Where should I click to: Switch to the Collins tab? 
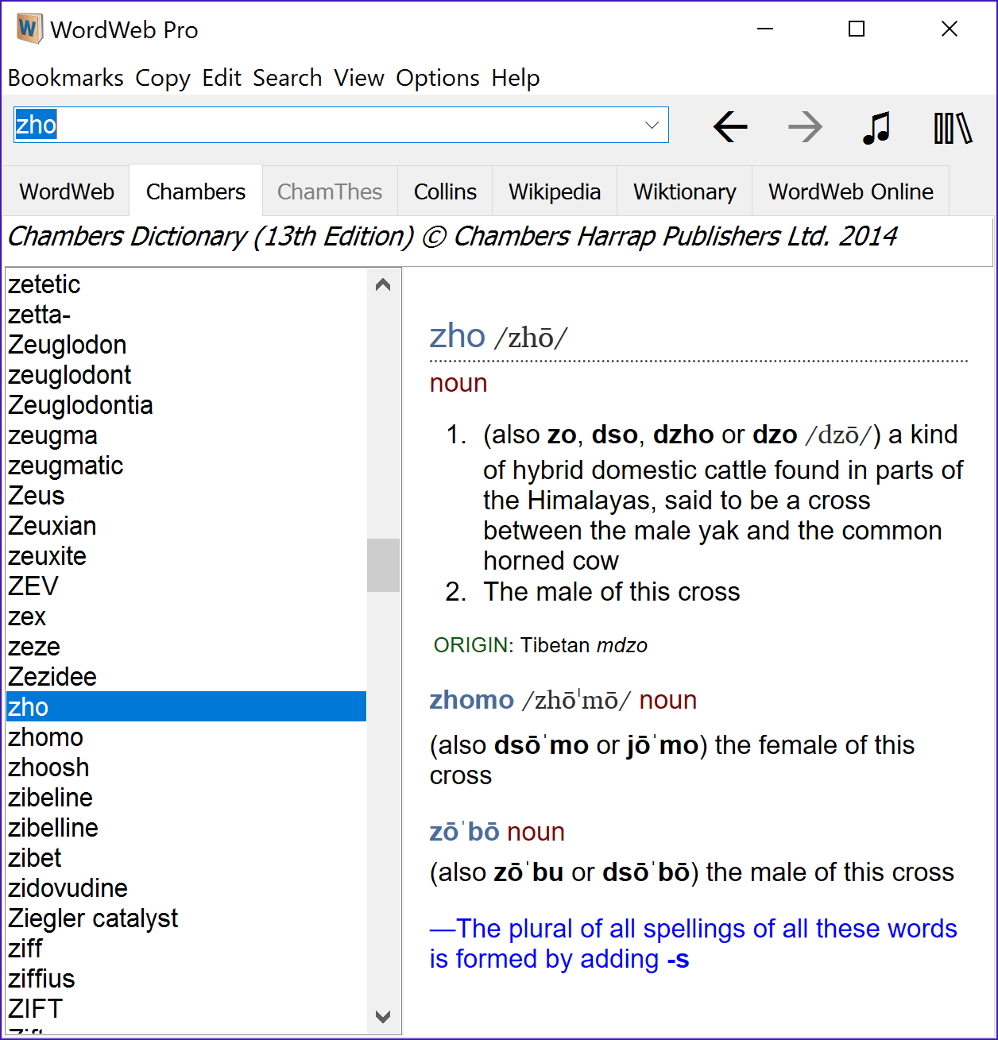point(445,191)
